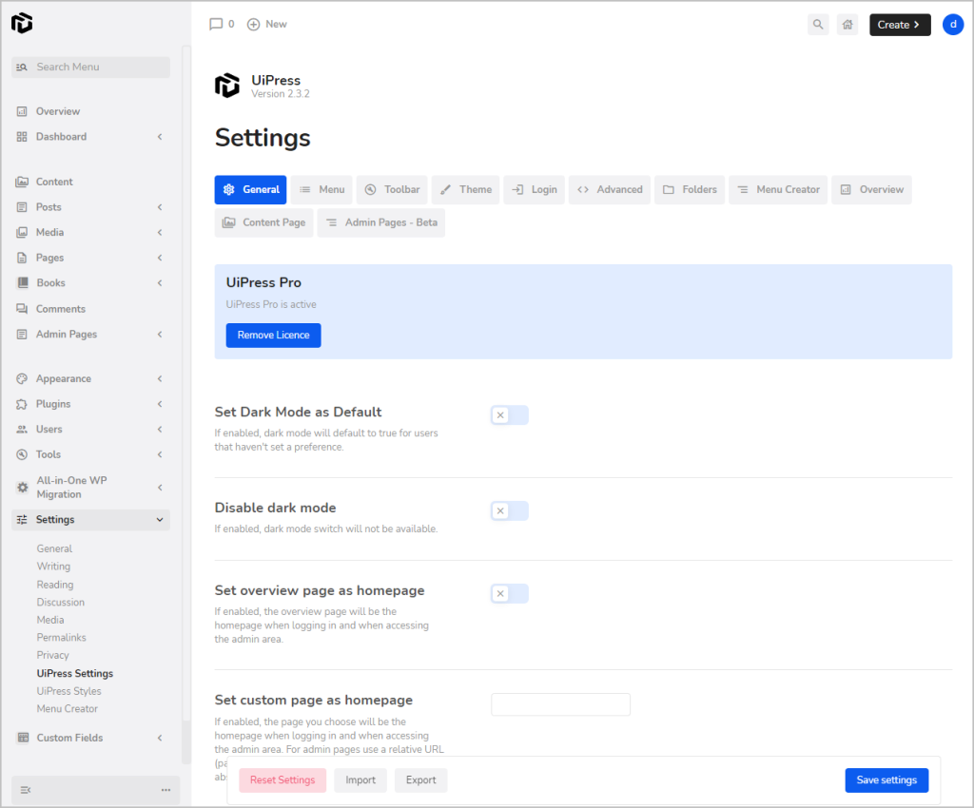Click the UiPress logo in sidebar header

pos(22,23)
